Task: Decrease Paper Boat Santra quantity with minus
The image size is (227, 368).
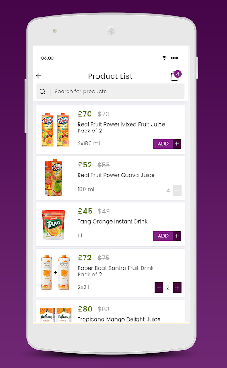Action: pyautogui.click(x=159, y=287)
